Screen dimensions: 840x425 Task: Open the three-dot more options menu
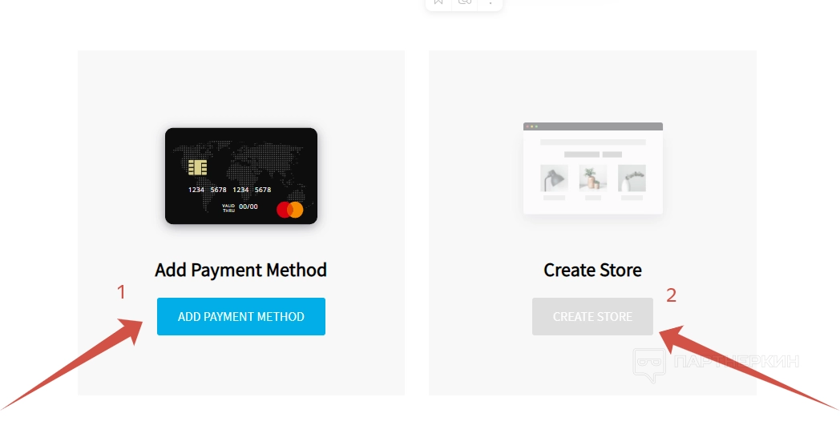pos(491,2)
